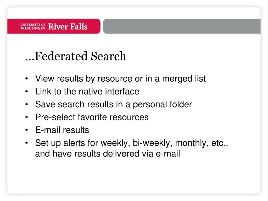Click the 'Pre-select favorite resources' line

tap(92, 117)
